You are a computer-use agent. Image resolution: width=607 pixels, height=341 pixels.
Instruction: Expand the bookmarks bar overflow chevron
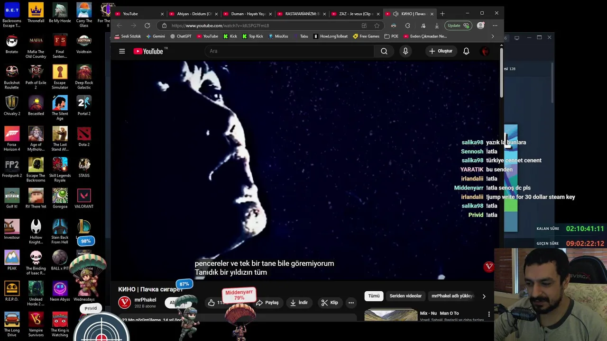(x=493, y=36)
